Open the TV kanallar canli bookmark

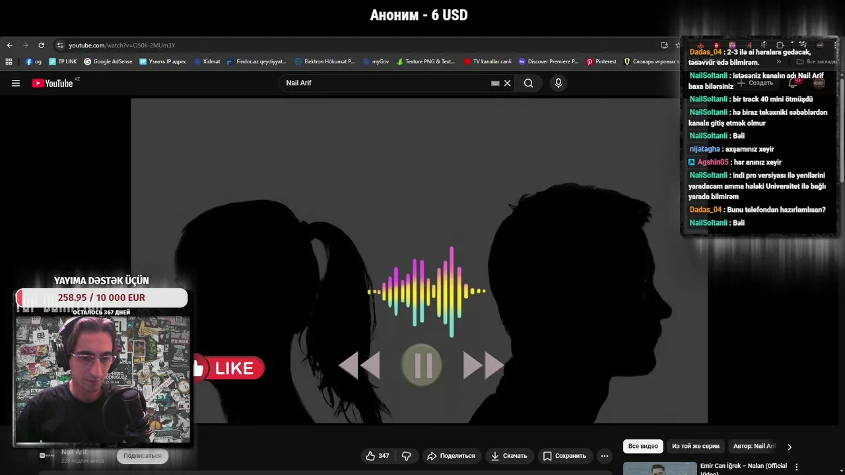(488, 61)
